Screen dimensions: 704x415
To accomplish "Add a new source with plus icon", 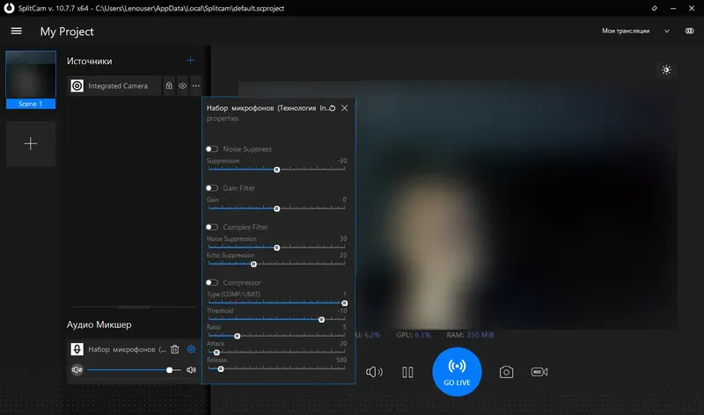I will pyautogui.click(x=190, y=61).
